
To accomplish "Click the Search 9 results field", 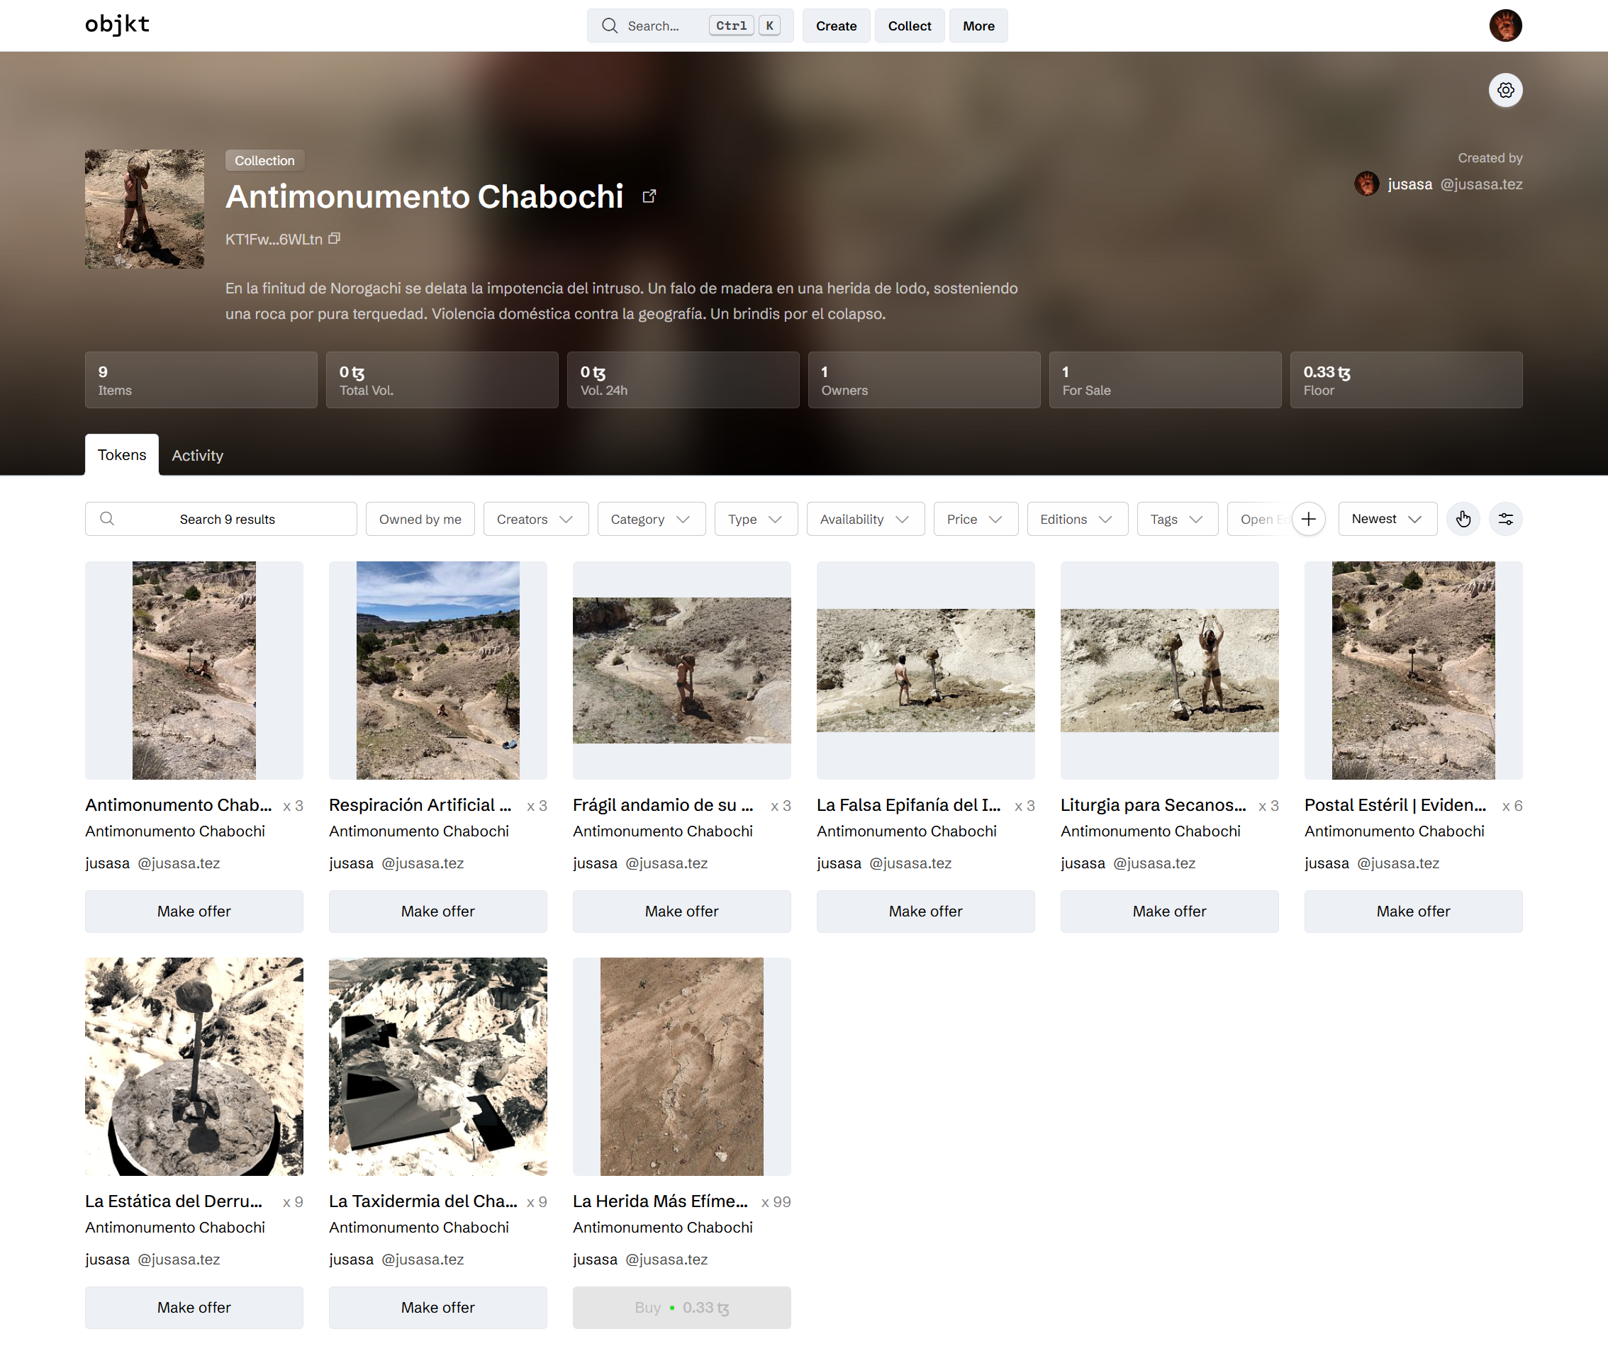I will [x=220, y=519].
